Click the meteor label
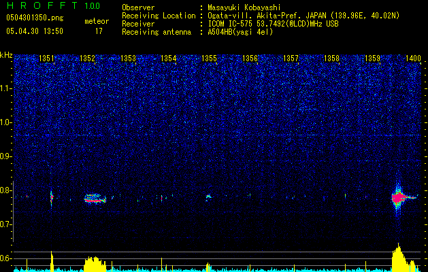The width and height of the screenshot is (428, 272). [x=97, y=21]
